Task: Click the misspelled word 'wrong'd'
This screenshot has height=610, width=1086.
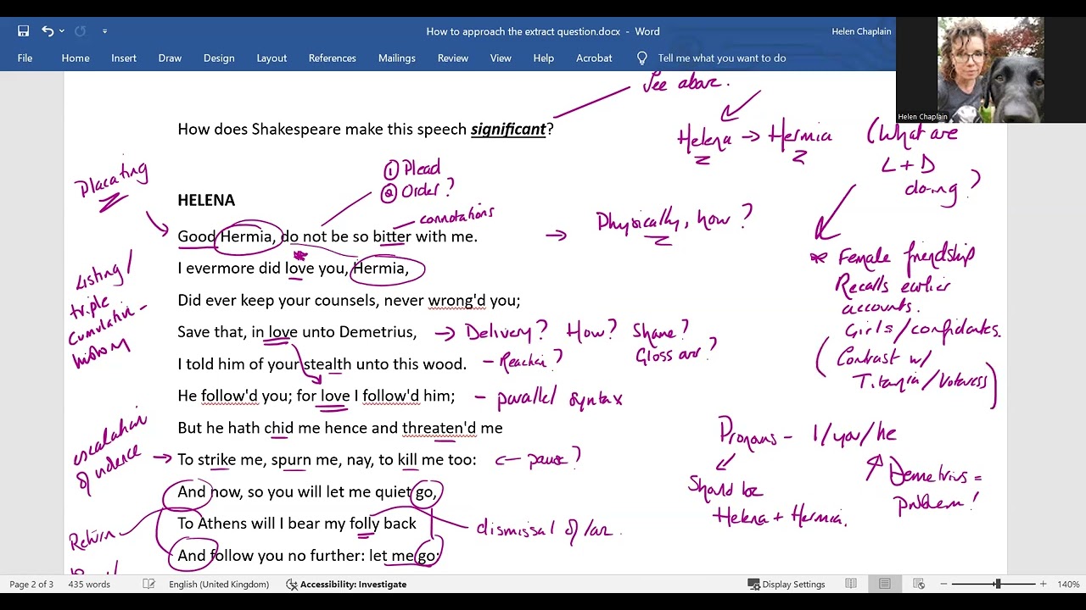Action: [x=456, y=300]
